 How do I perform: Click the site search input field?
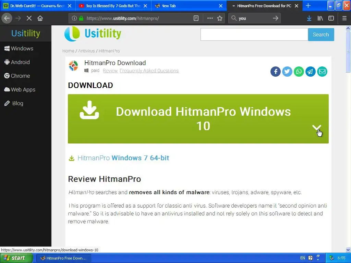(254, 35)
